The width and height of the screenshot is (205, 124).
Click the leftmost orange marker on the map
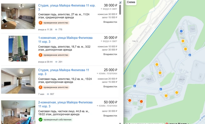point(130,100)
